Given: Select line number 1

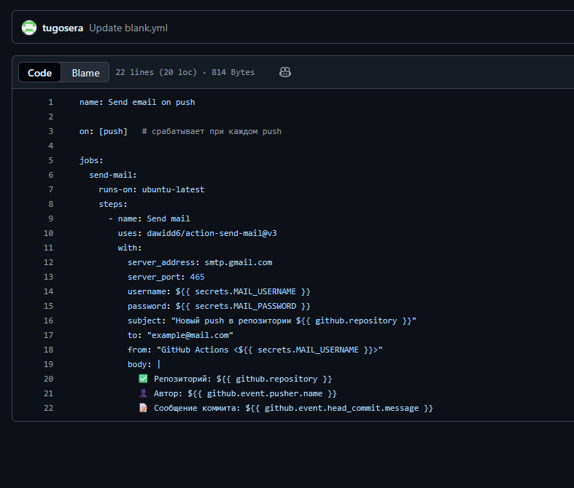Looking at the screenshot, I should (50, 102).
